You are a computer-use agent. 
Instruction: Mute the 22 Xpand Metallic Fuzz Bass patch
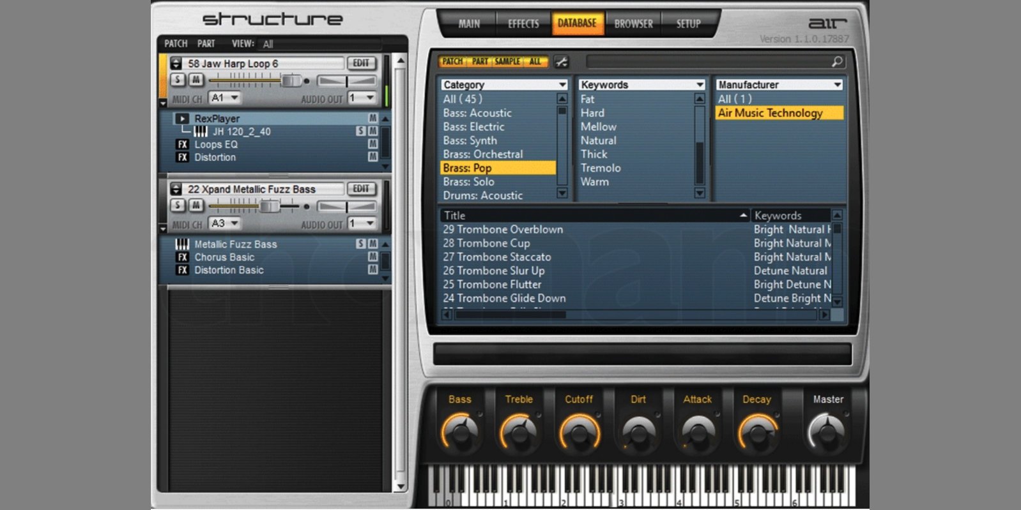pyautogui.click(x=196, y=206)
